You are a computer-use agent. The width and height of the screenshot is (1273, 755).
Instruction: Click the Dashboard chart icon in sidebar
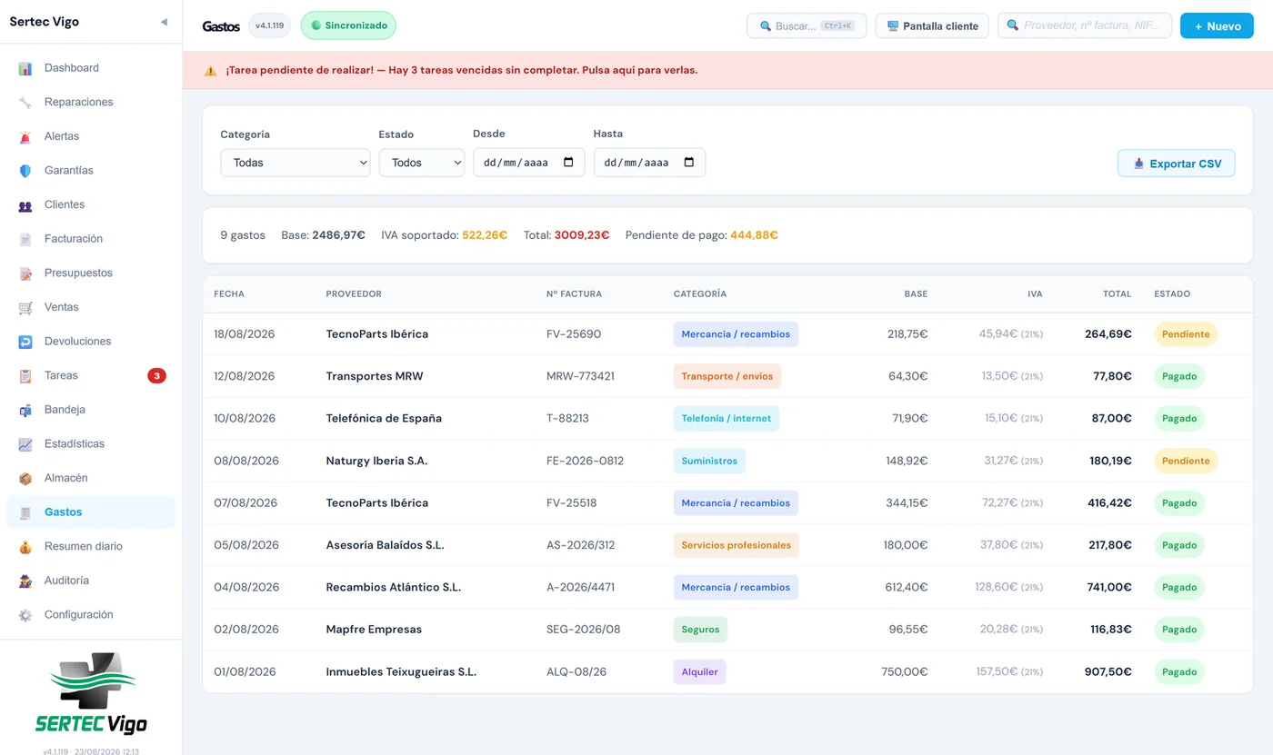tap(25, 68)
